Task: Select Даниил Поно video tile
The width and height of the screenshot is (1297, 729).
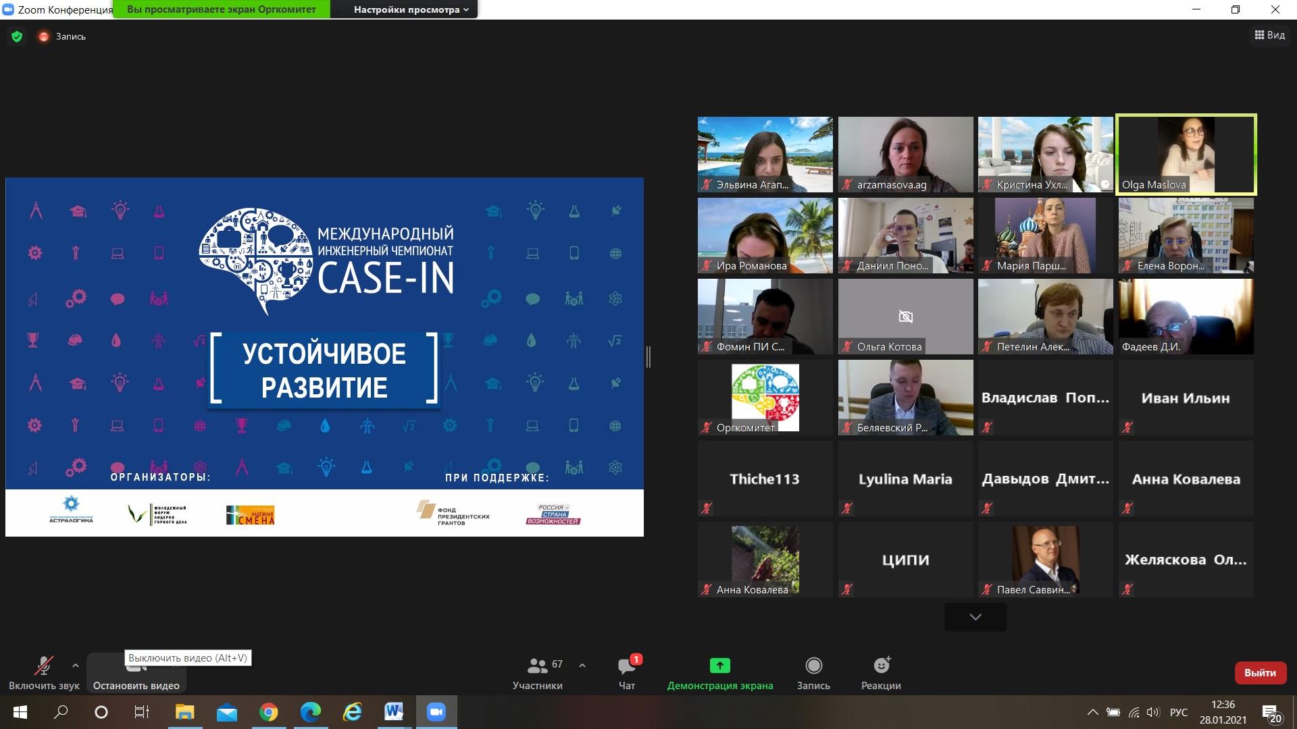Action: pos(906,236)
